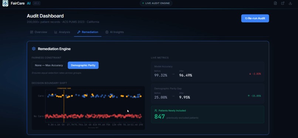Image resolution: width=298 pixels, height=138 pixels.
Task: Click the 847 newly included count
Action: point(159,117)
